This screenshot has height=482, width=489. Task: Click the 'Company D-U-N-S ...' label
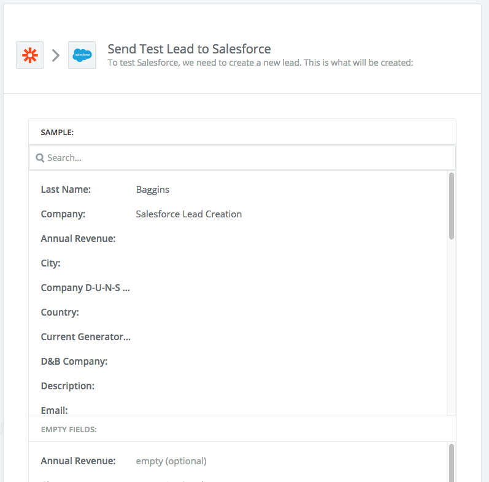coord(85,288)
